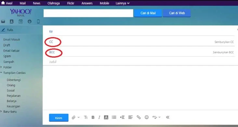
Task: Collapse the Tampilan Cerdas section
Action: [x=1, y=73]
